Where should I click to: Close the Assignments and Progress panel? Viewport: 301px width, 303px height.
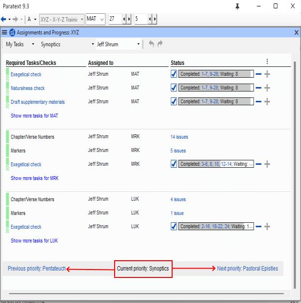pos(297,32)
